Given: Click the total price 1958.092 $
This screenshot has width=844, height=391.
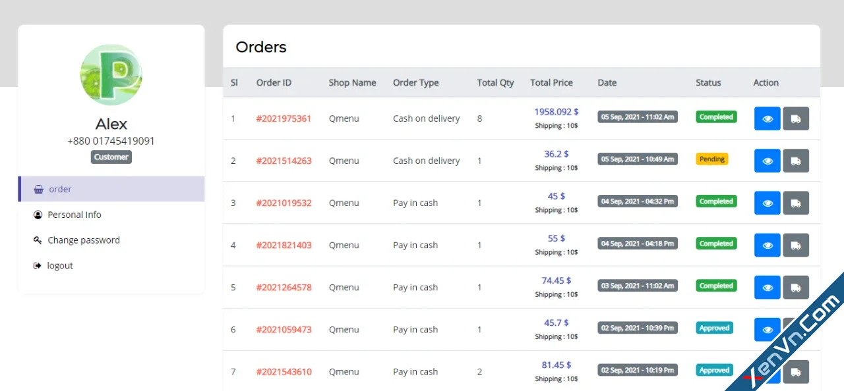Looking at the screenshot, I should (x=557, y=112).
